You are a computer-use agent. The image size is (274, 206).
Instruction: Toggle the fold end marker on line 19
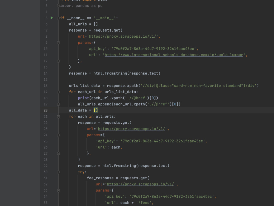tap(58, 104)
